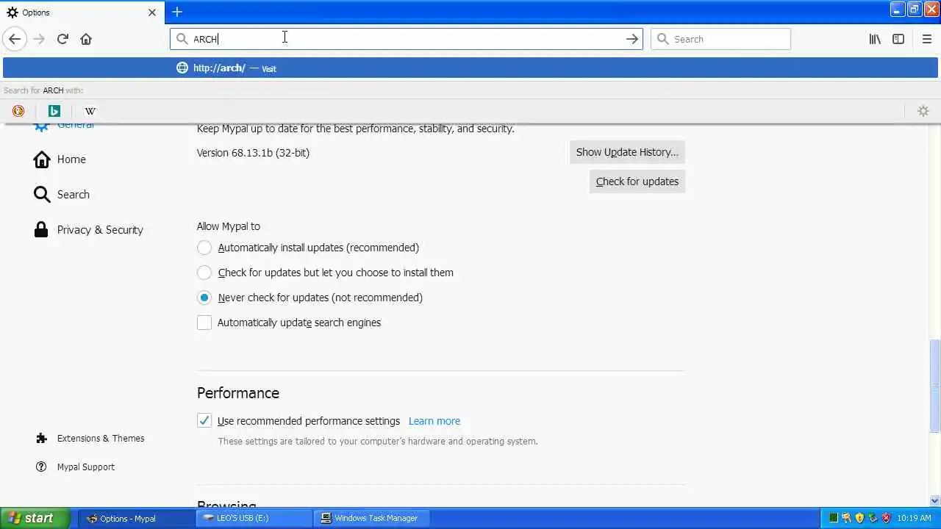This screenshot has width=941, height=529.
Task: Open the Library toolbar icon
Action: tap(875, 39)
